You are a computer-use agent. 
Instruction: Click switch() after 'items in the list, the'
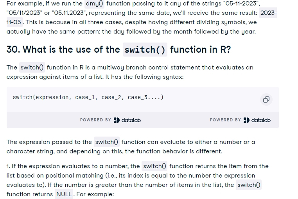click(x=249, y=185)
